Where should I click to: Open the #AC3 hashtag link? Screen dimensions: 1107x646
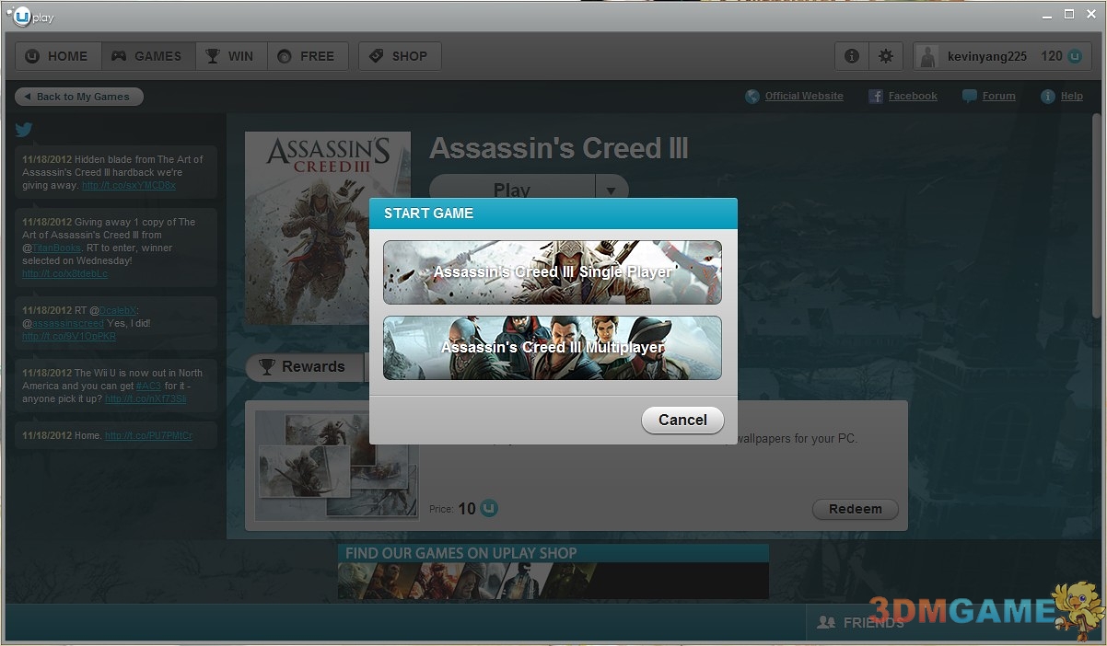pyautogui.click(x=148, y=386)
